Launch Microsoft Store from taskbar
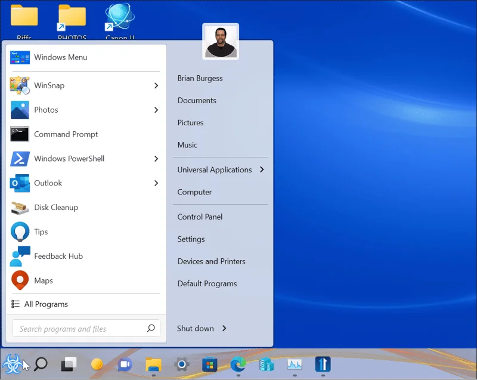Viewport: 477px width, 380px height. click(x=210, y=364)
